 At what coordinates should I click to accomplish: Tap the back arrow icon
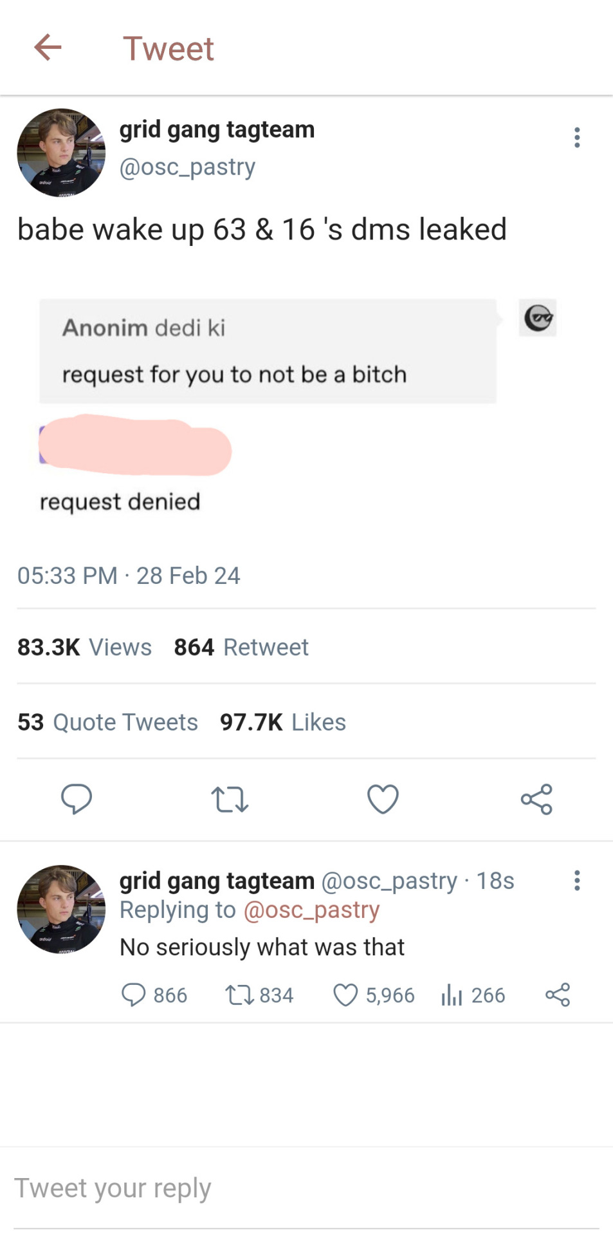point(48,48)
